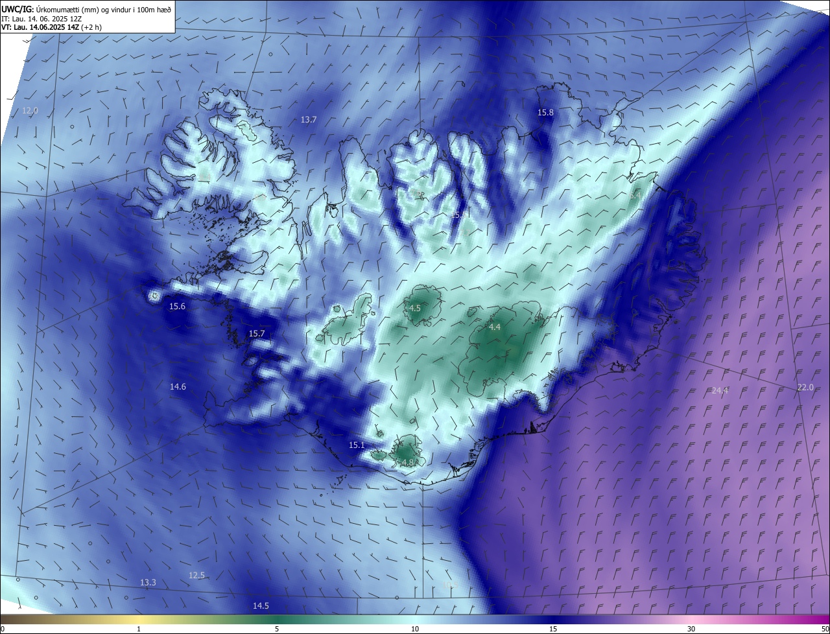
Task: Click the '15.7' value label on the map
Action: [x=257, y=334]
